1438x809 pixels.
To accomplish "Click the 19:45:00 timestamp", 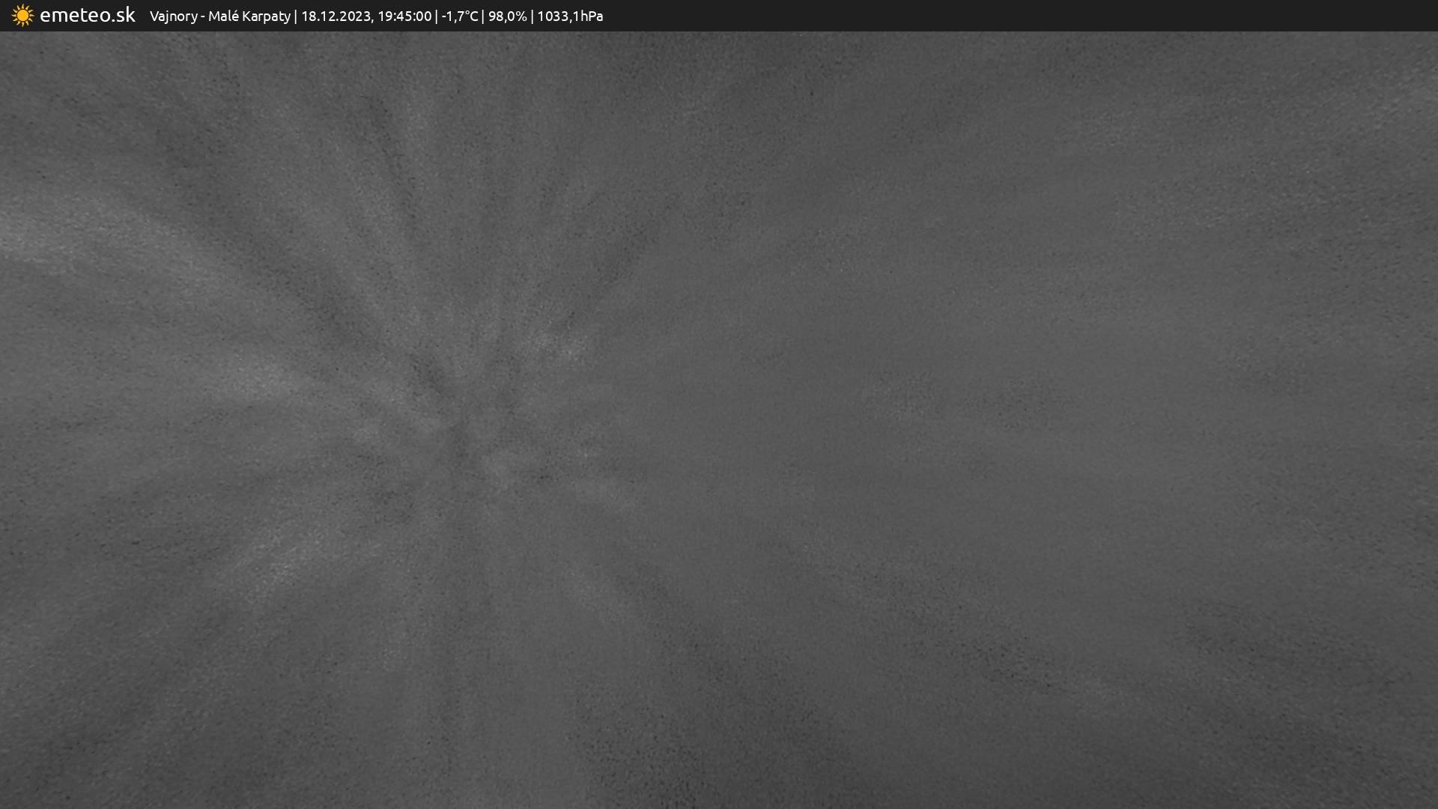I will pos(404,16).
